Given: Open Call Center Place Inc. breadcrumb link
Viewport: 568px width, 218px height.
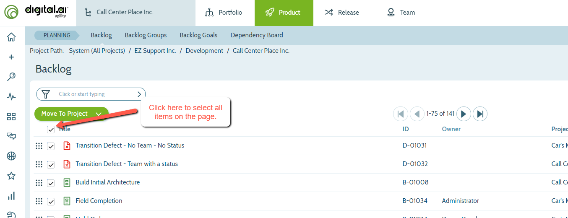Looking at the screenshot, I should point(261,51).
